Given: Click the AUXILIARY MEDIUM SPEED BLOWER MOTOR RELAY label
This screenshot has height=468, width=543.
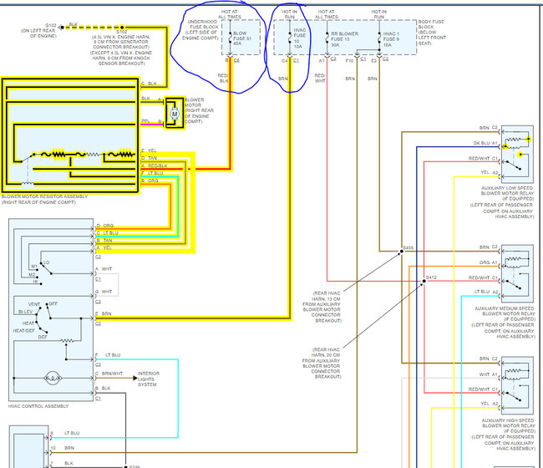Looking at the screenshot, I should pyautogui.click(x=503, y=322).
